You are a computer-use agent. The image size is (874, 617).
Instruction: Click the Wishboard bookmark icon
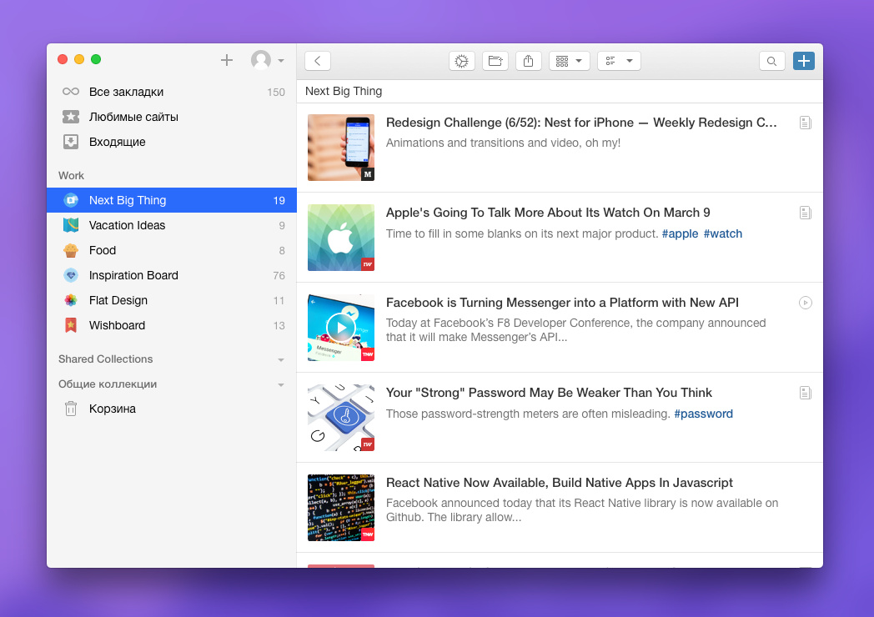[x=71, y=325]
